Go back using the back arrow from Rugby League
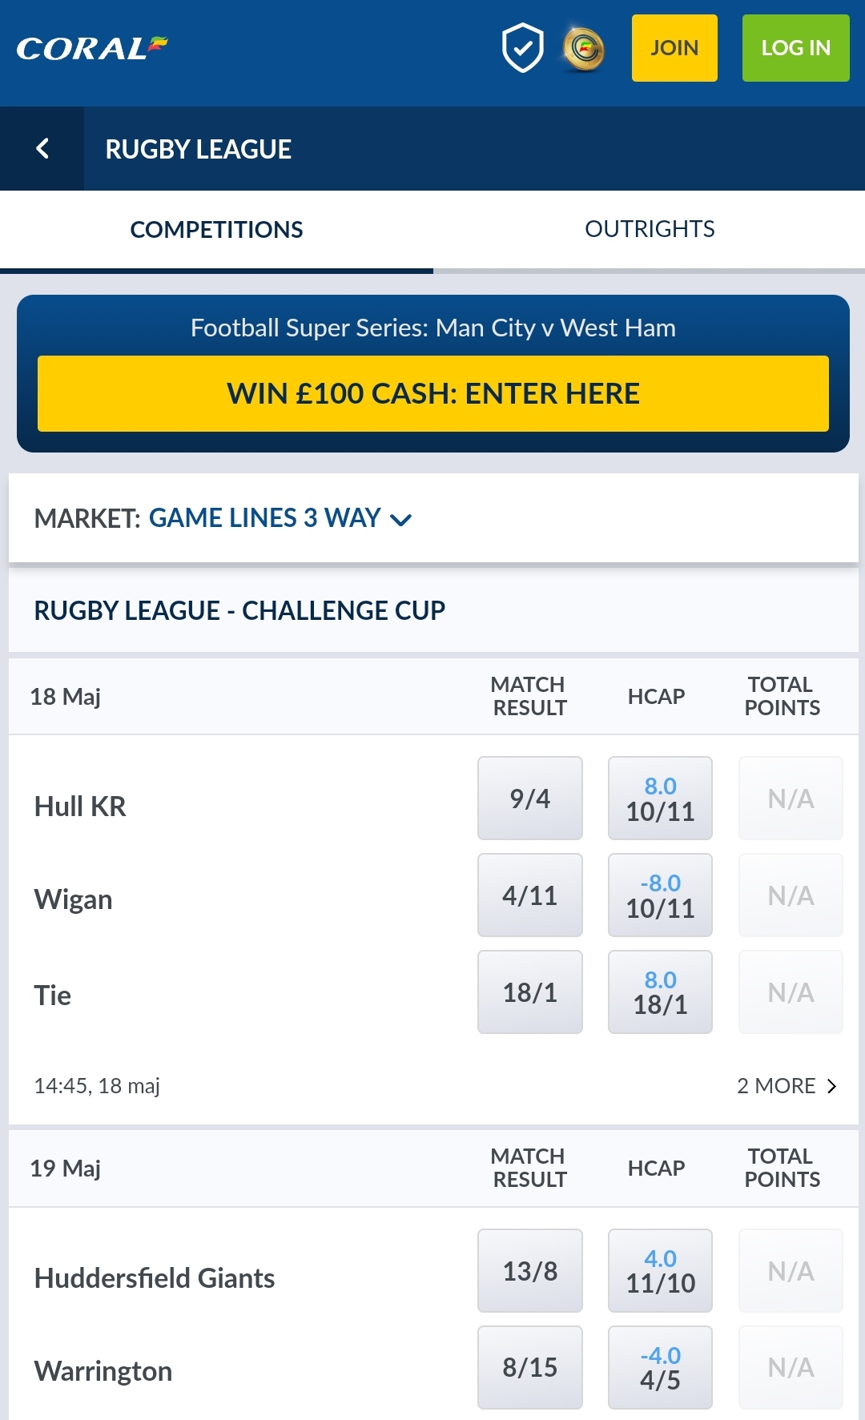865x1420 pixels. point(42,148)
